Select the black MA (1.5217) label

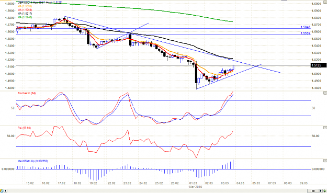(25, 14)
